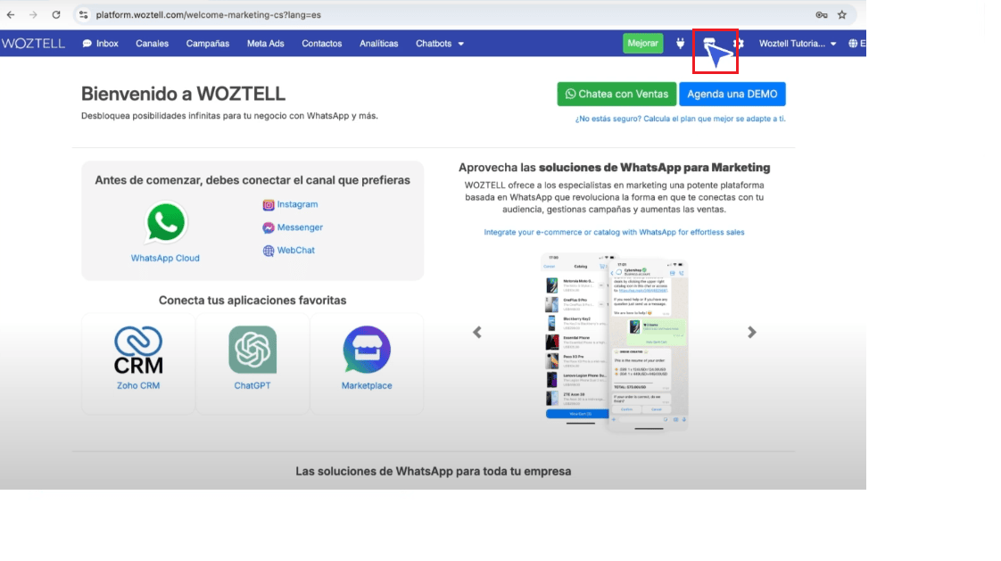1001x561 pixels.
Task: Open the Contactos menu
Action: (x=322, y=44)
